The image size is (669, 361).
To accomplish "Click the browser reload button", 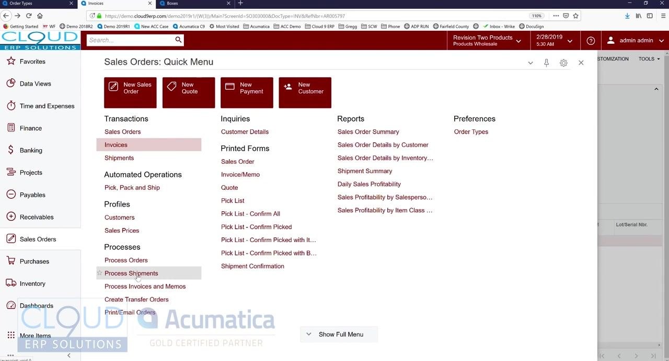I will [28, 16].
